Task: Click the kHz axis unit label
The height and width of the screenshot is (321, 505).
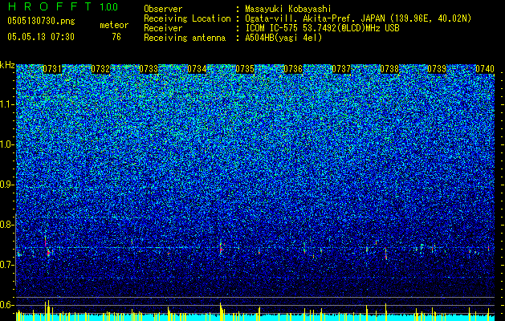Action: click(7, 65)
